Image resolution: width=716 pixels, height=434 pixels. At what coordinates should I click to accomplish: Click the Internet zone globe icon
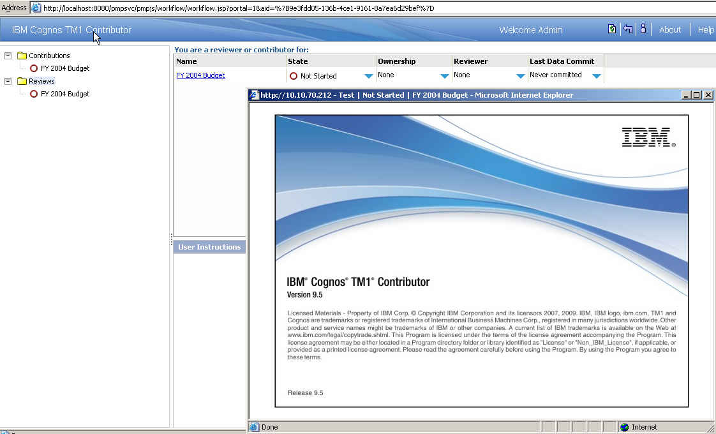pyautogui.click(x=624, y=427)
